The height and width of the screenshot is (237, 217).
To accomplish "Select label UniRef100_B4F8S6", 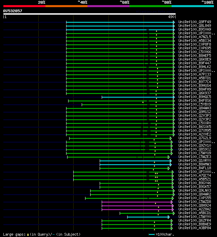I will click(x=195, y=100).
